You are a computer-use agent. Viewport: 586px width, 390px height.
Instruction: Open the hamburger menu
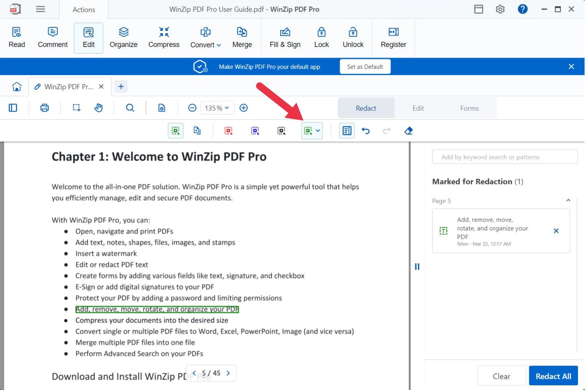[x=41, y=9]
